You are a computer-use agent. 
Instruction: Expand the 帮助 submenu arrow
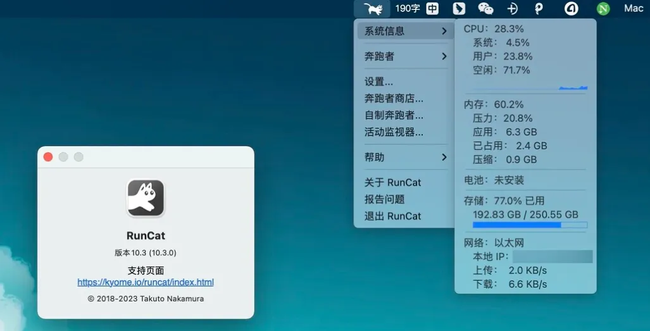coord(444,157)
